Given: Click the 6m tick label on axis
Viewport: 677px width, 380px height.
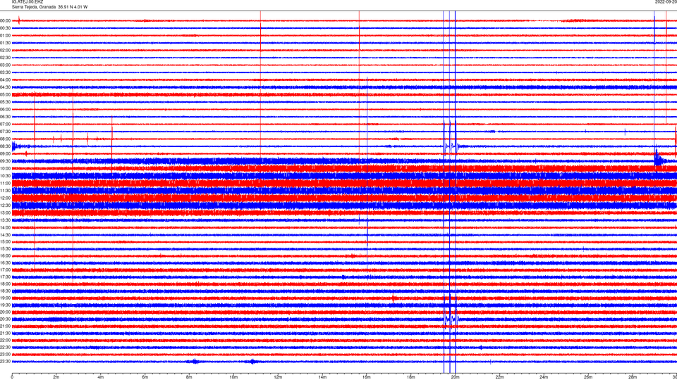Looking at the screenshot, I should click(x=145, y=377).
